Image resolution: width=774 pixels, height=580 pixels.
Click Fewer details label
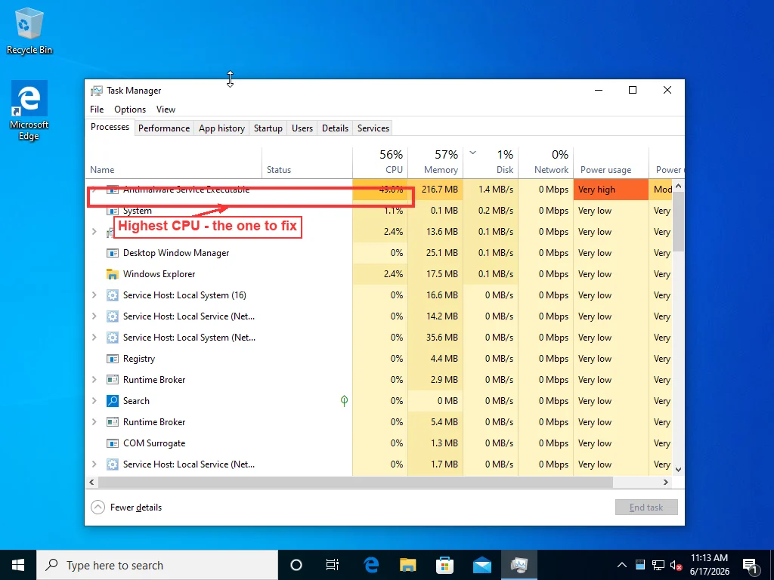point(136,507)
